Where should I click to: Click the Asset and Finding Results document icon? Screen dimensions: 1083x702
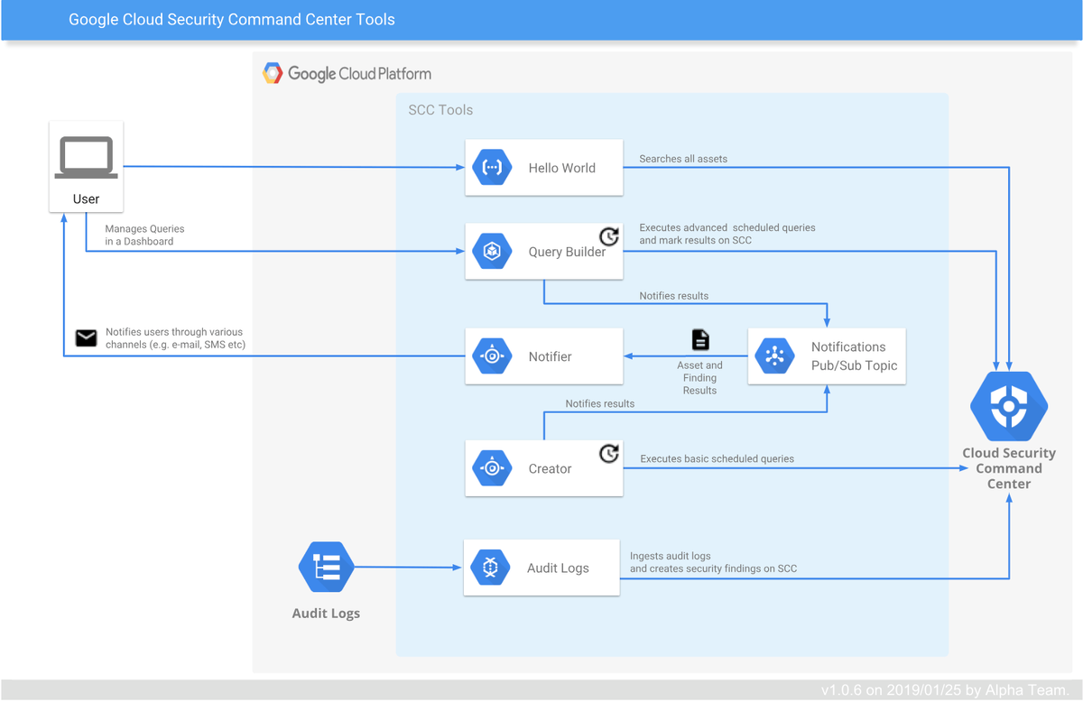point(700,339)
